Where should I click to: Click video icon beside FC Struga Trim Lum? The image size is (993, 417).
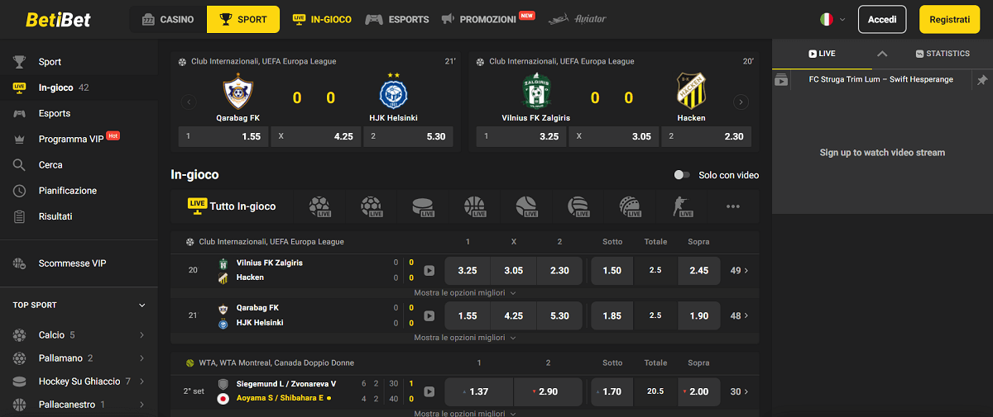780,80
